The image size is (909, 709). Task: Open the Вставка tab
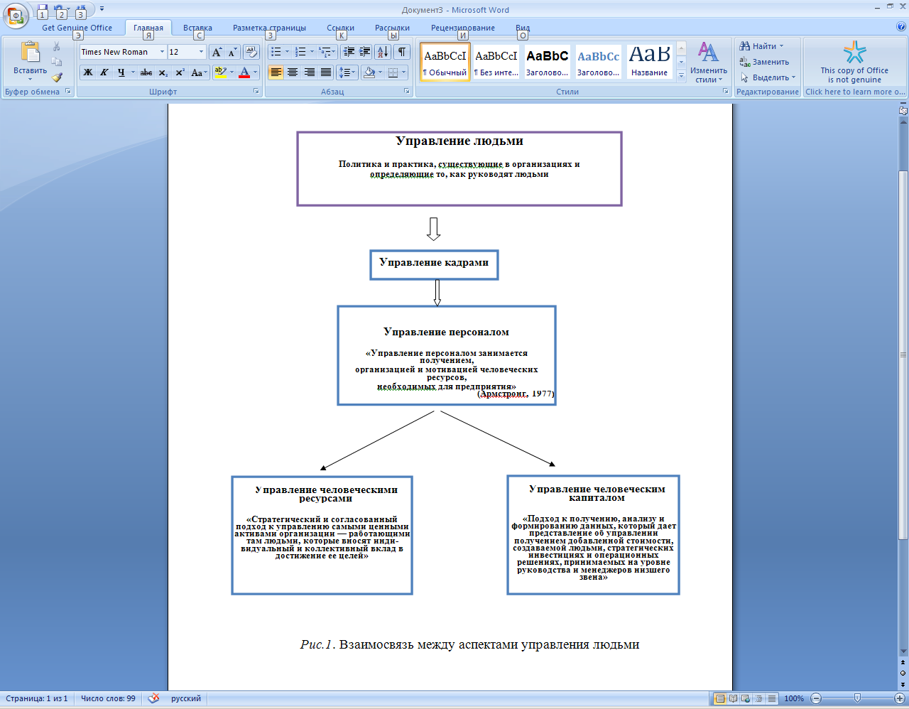pyautogui.click(x=197, y=28)
